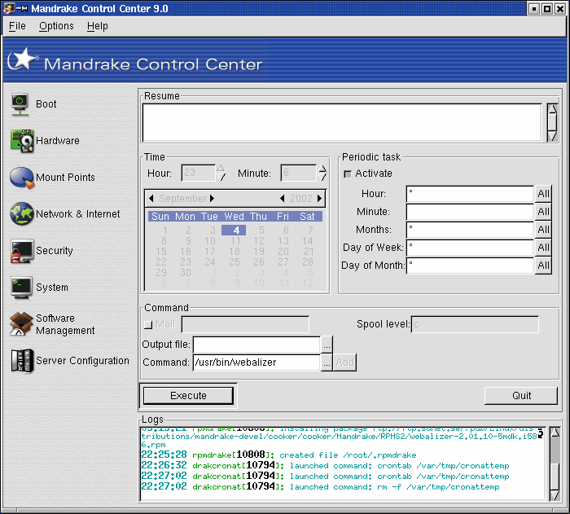This screenshot has height=514, width=570.
Task: Open the Network & Internet globe icon
Action: (22, 214)
